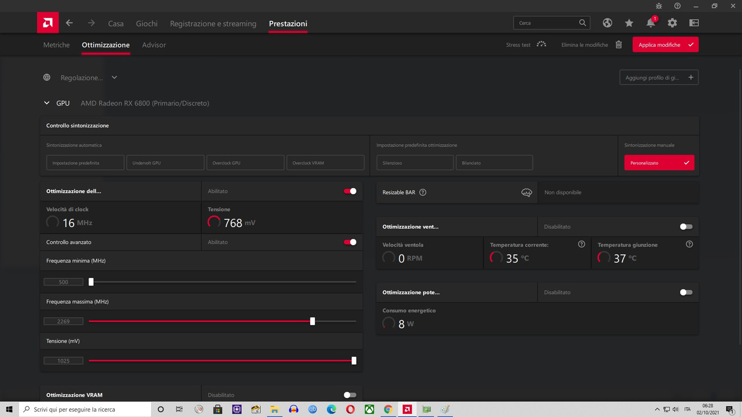Screen dimensions: 742x417
Task: Click help icon for Temperatura giunzione
Action: 689,244
